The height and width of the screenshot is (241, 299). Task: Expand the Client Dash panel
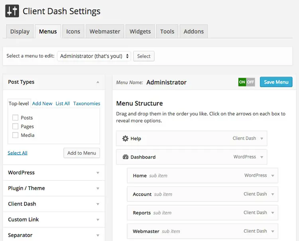98,204
